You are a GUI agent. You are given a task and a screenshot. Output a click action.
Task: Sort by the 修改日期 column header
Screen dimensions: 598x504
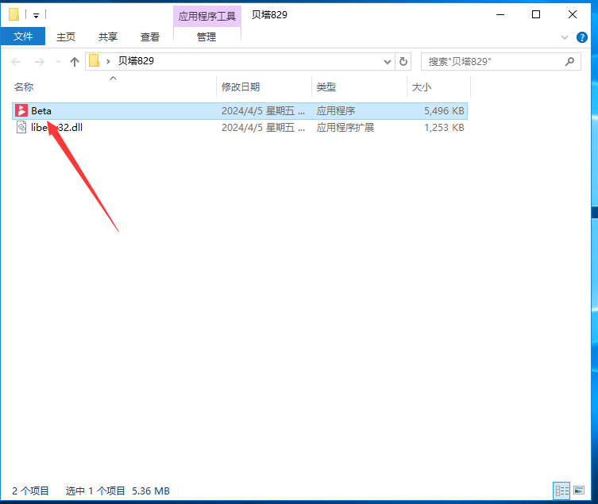pyautogui.click(x=241, y=87)
